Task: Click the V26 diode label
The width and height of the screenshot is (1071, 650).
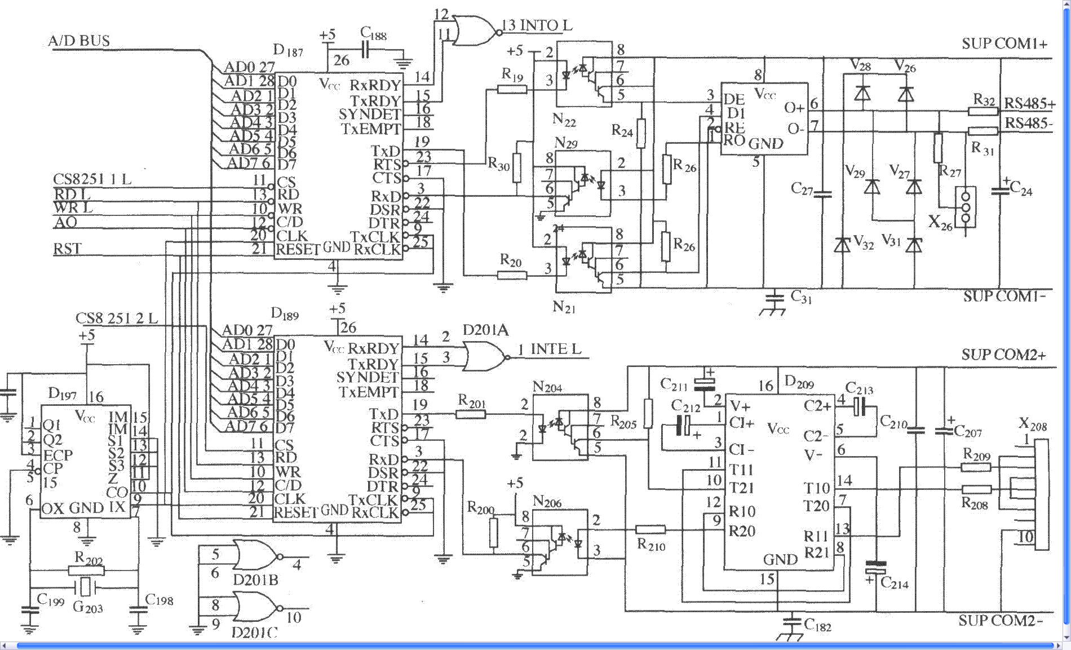Action: [906, 66]
